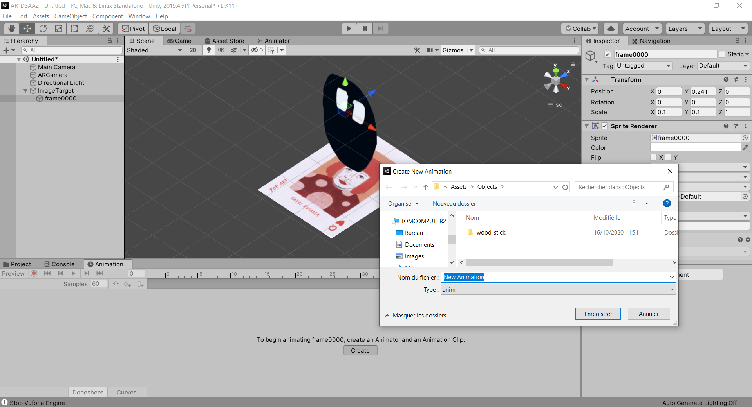
Task: Click Nouveau dossier in the dialog
Action: (x=454, y=204)
